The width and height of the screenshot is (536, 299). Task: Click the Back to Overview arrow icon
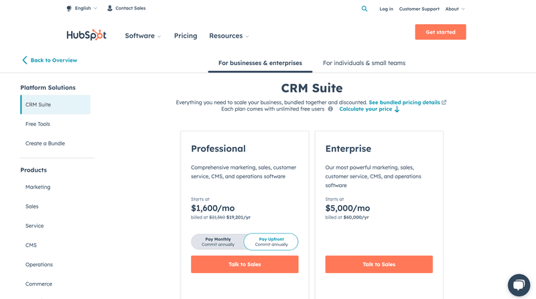(25, 60)
